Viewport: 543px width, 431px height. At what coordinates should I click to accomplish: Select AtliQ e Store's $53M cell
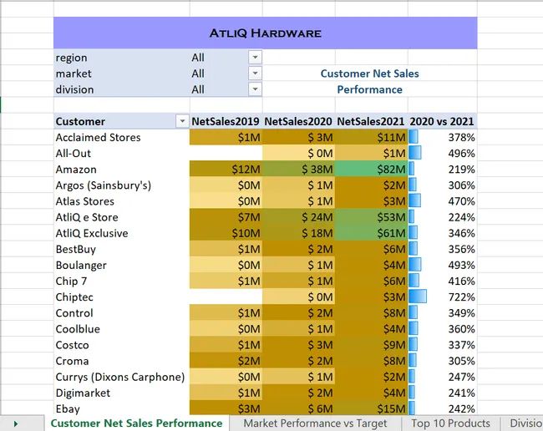pos(371,217)
